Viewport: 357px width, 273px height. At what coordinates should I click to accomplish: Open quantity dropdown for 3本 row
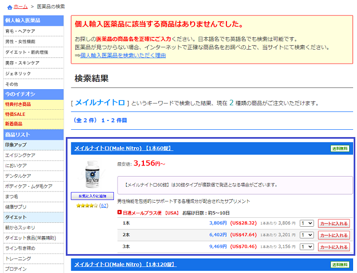307,247
